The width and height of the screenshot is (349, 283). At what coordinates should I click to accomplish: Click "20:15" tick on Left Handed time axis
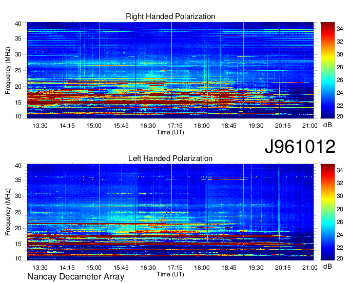tap(283, 268)
